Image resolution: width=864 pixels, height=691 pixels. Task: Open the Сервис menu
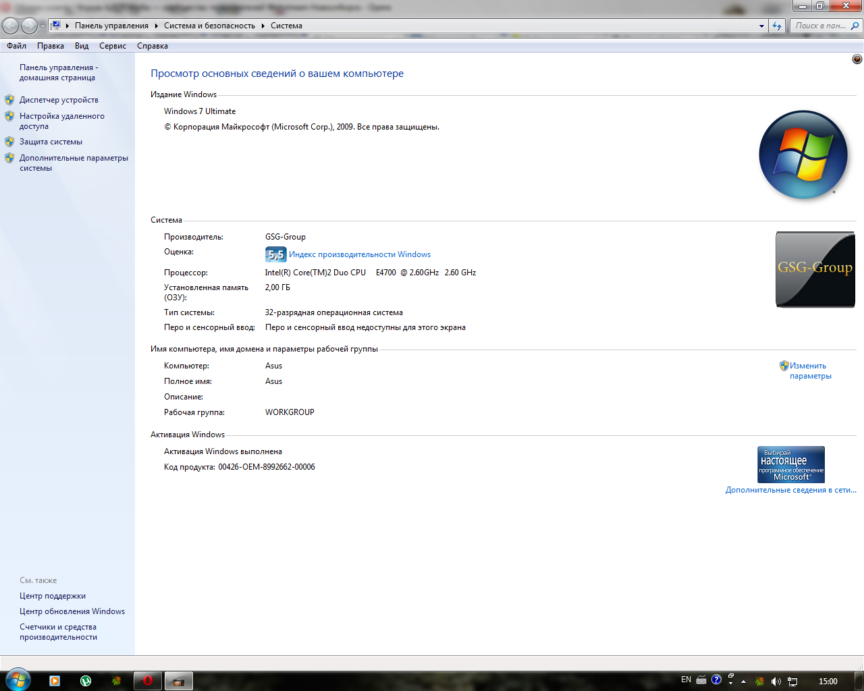[x=113, y=46]
